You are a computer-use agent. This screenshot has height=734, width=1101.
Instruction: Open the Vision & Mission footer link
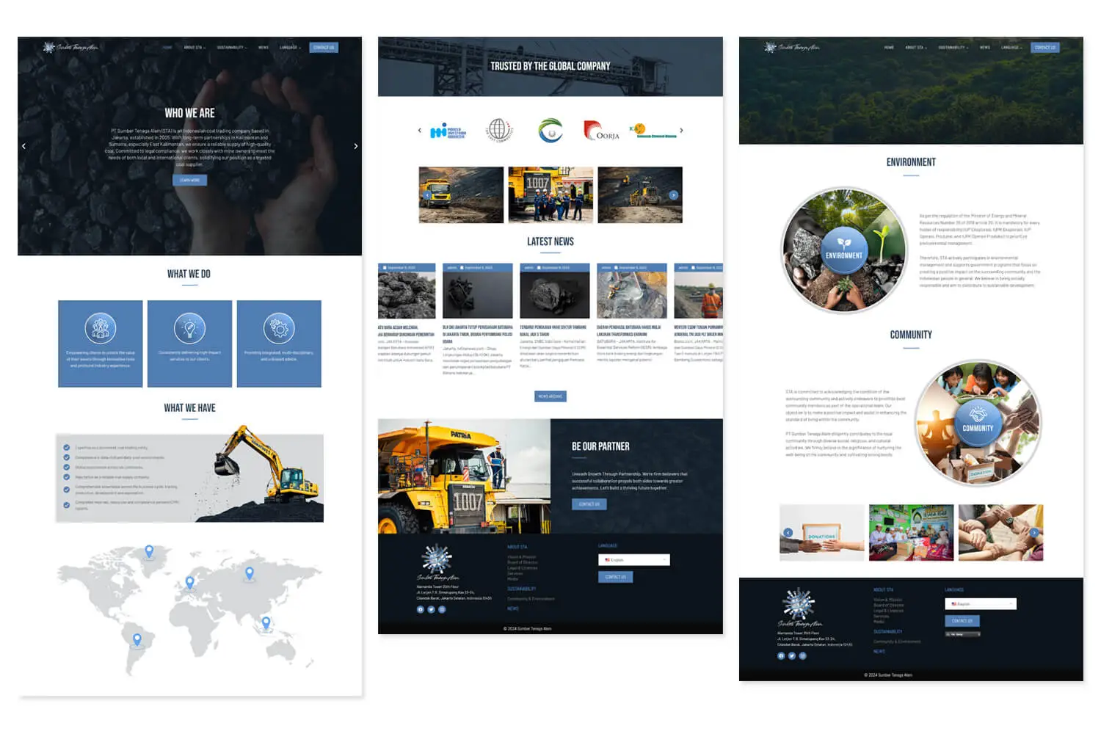pos(523,557)
